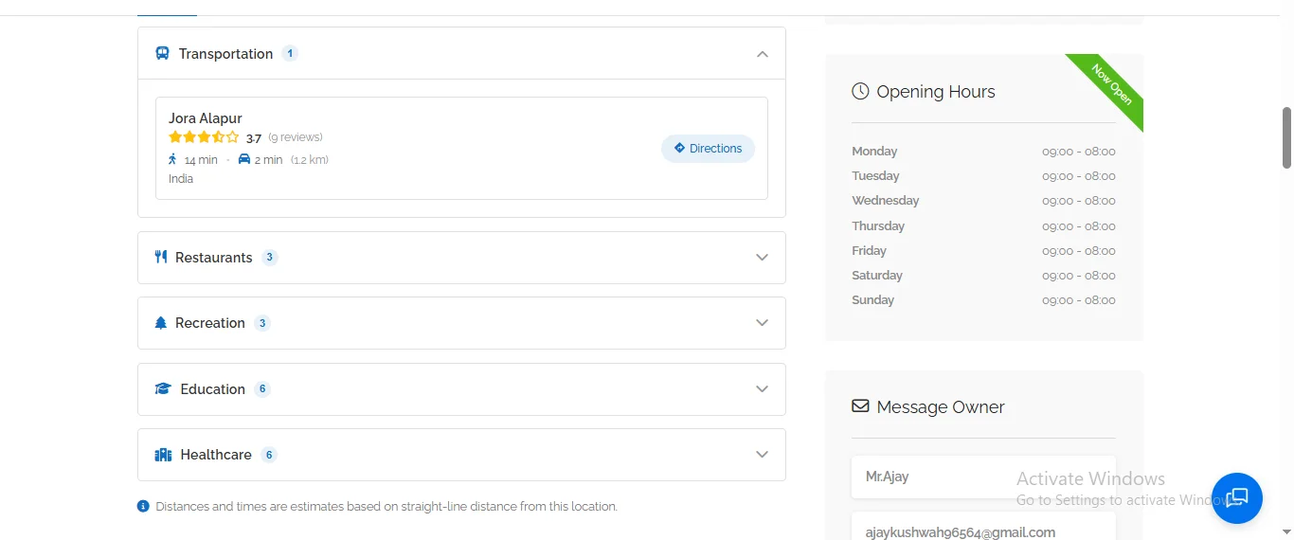Click the (1.2 km) distance text
The image size is (1294, 540).
pos(310,160)
